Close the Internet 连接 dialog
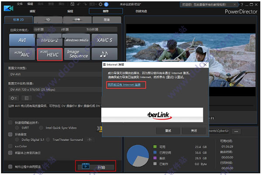This screenshot has height=175, width=262. pyautogui.click(x=205, y=64)
